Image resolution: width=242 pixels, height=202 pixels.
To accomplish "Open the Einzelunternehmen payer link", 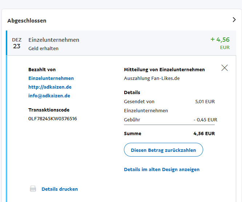I will pyautogui.click(x=51, y=78).
